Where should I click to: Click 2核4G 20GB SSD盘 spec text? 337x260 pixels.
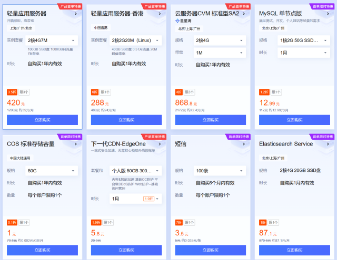[300, 170]
